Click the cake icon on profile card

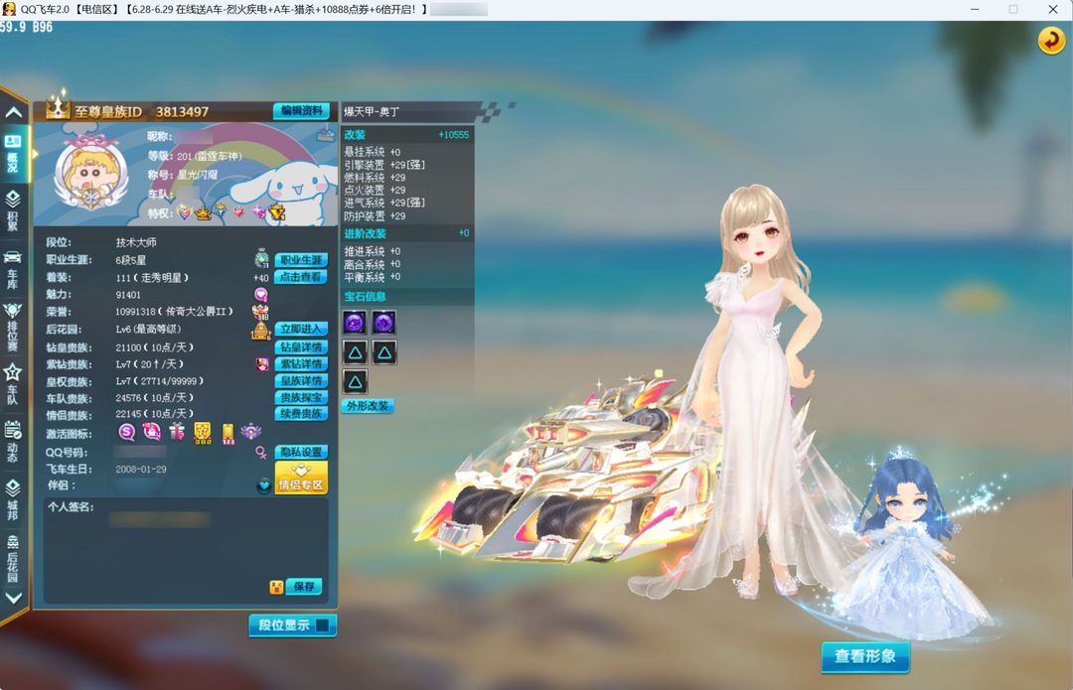(x=325, y=135)
